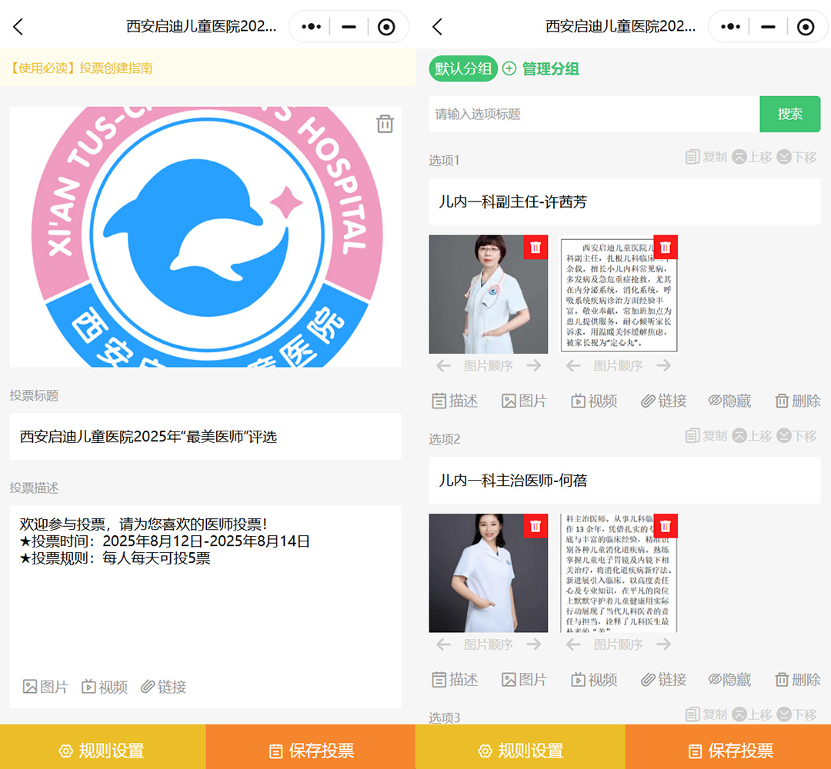Open 管理分组 group management
831x769 pixels.
(541, 68)
